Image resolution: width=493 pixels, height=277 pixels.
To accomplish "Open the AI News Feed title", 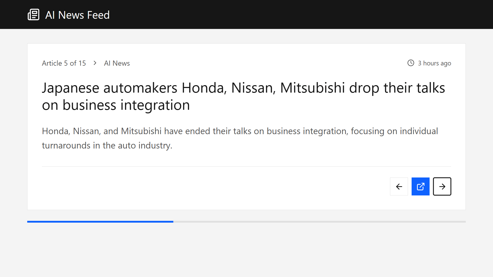I will coord(77,15).
